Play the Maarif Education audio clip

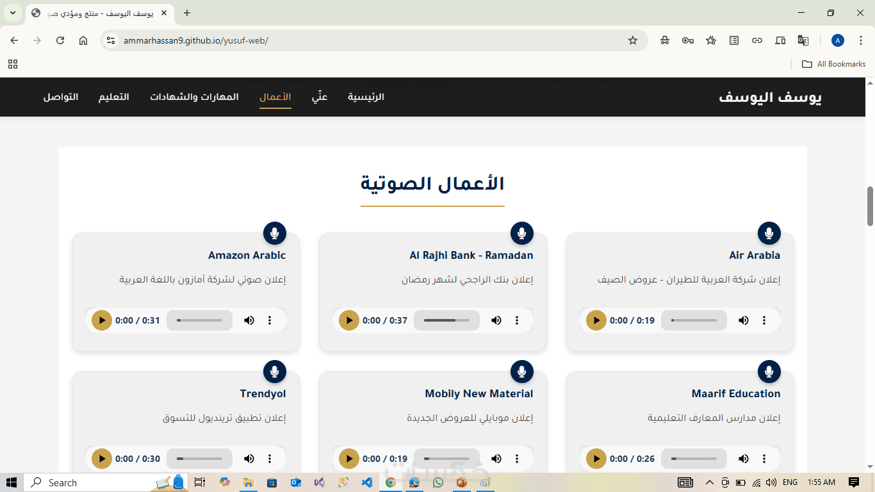pyautogui.click(x=596, y=459)
